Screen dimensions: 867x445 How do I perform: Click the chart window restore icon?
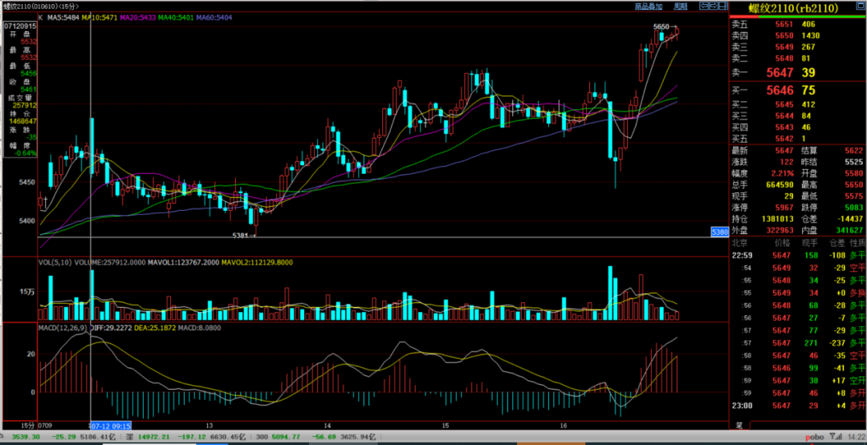pos(721,6)
